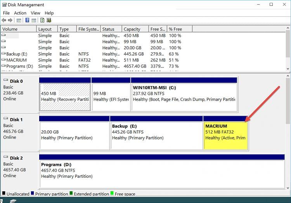The image size is (291, 203).
Task: Sort by the Status column header
Action: point(111,29)
